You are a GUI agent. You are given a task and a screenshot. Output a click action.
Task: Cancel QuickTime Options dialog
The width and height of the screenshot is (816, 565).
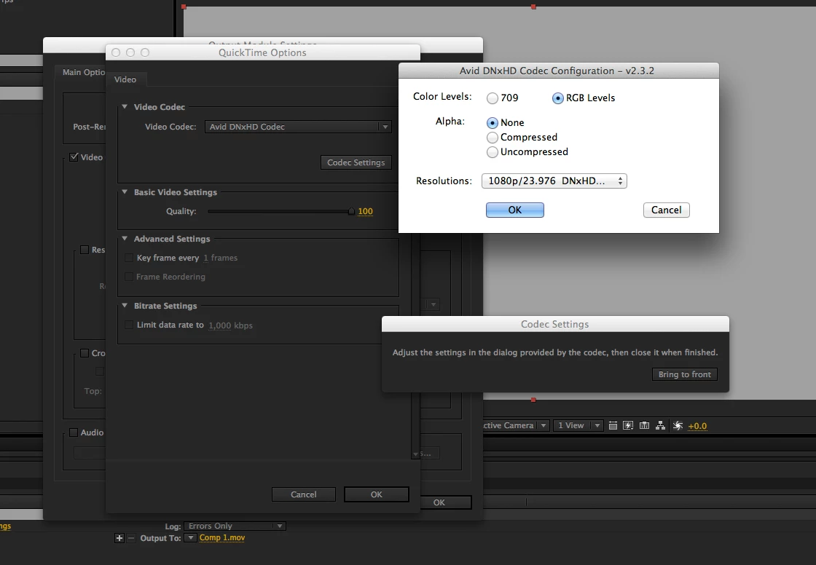(303, 495)
